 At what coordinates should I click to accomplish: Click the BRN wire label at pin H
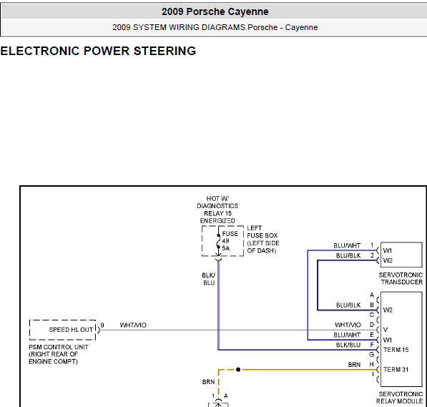(354, 365)
